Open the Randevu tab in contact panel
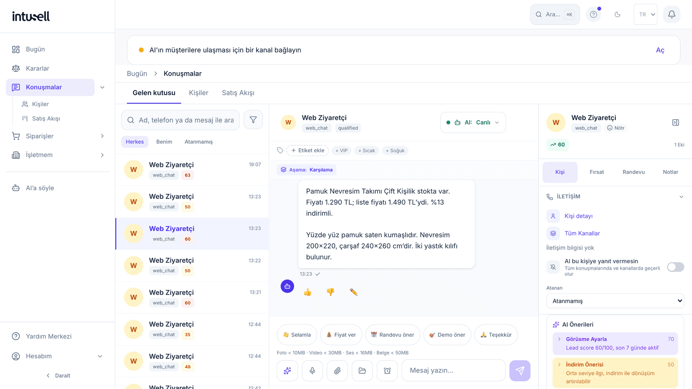This screenshot has width=692, height=389. [634, 172]
